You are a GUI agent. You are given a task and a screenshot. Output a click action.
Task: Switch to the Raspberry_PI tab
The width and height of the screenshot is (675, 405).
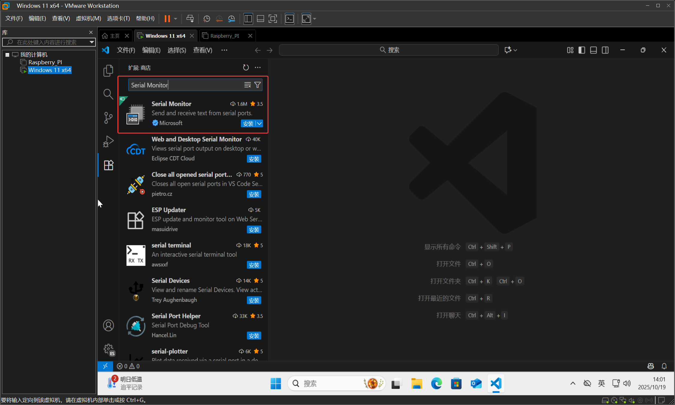coord(224,36)
